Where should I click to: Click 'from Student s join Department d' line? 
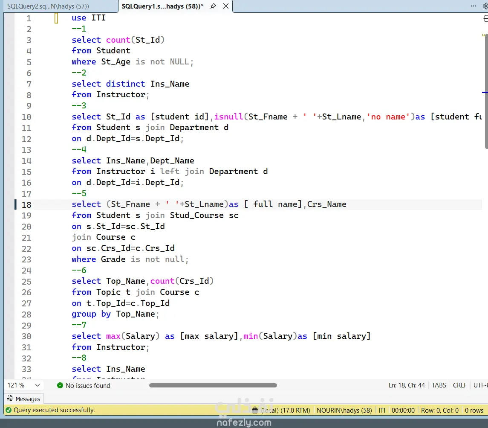pos(150,128)
